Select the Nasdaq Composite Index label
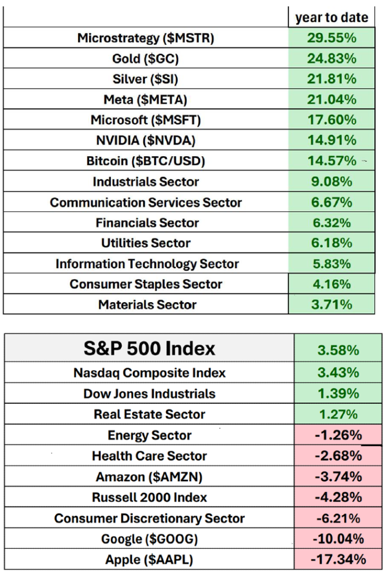Image resolution: width=387 pixels, height=571 pixels. [149, 372]
